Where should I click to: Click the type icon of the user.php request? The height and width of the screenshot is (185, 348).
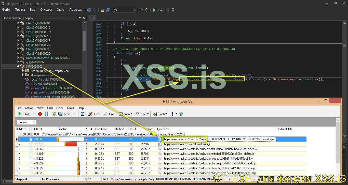[x=160, y=139]
